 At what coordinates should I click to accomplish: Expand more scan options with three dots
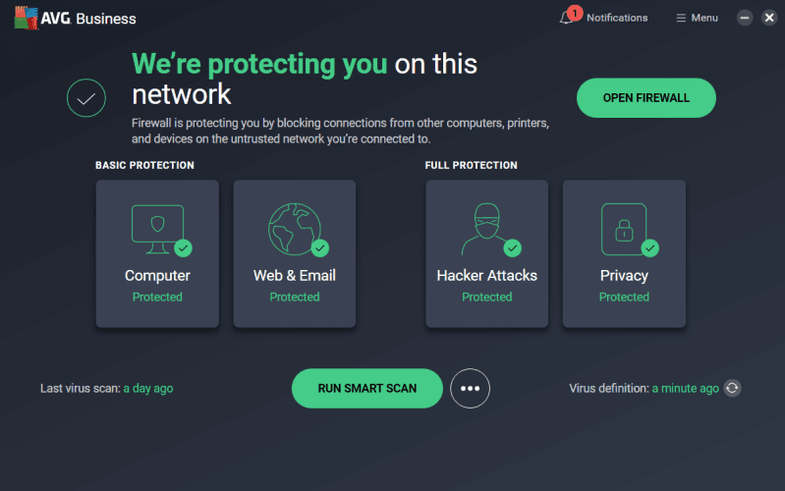pyautogui.click(x=470, y=388)
